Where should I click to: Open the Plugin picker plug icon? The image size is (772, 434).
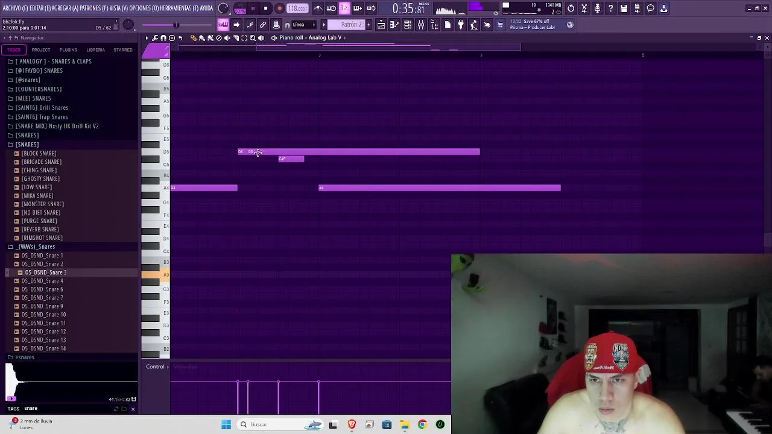(461, 25)
